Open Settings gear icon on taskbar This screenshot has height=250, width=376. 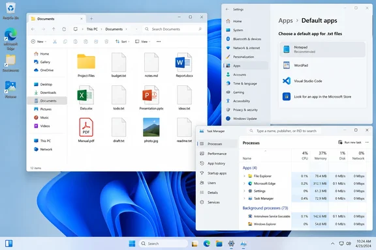tap(231, 243)
